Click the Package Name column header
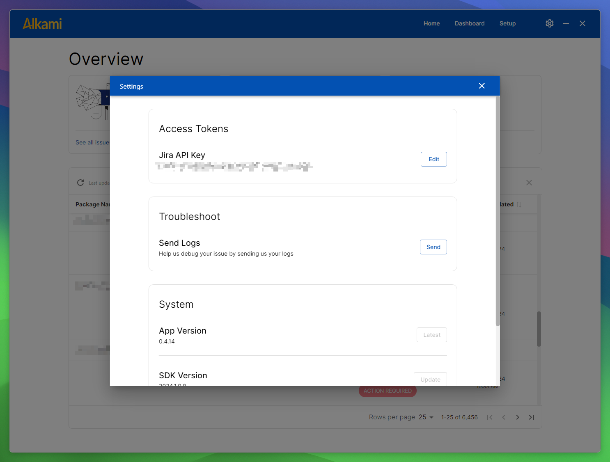The width and height of the screenshot is (610, 462). [93, 204]
